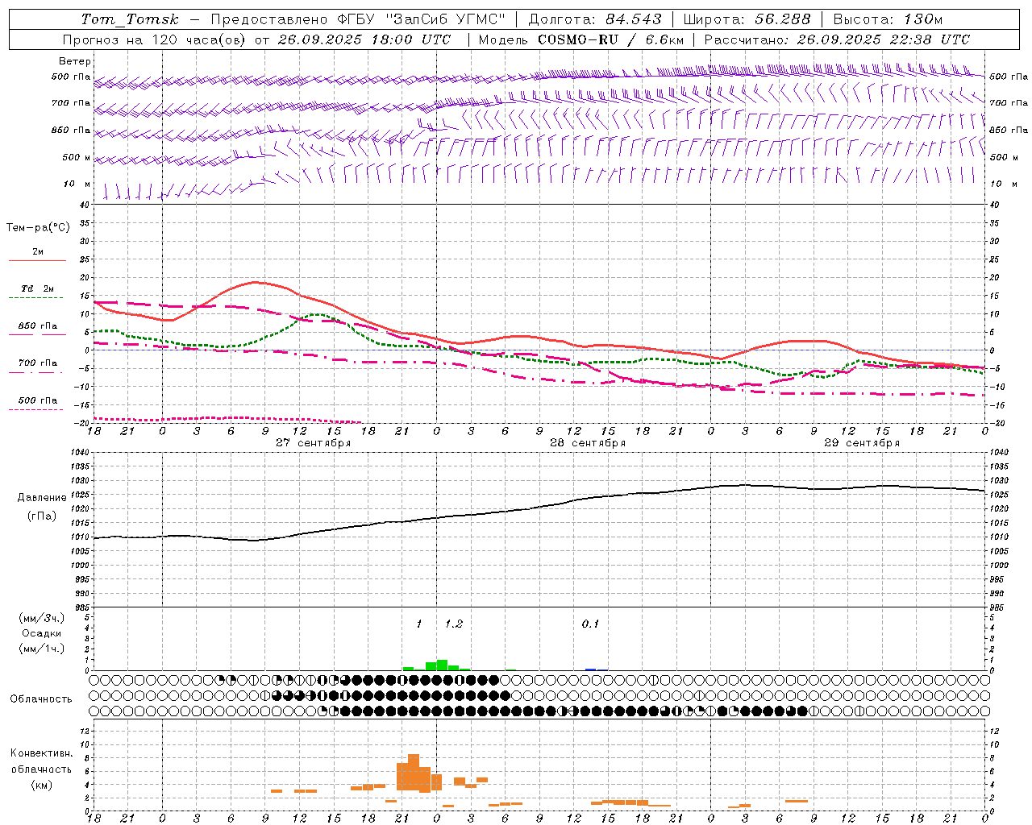Click the "Облачность" cloud cover label
Image resolution: width=1032 pixels, height=825 pixels.
click(x=41, y=699)
